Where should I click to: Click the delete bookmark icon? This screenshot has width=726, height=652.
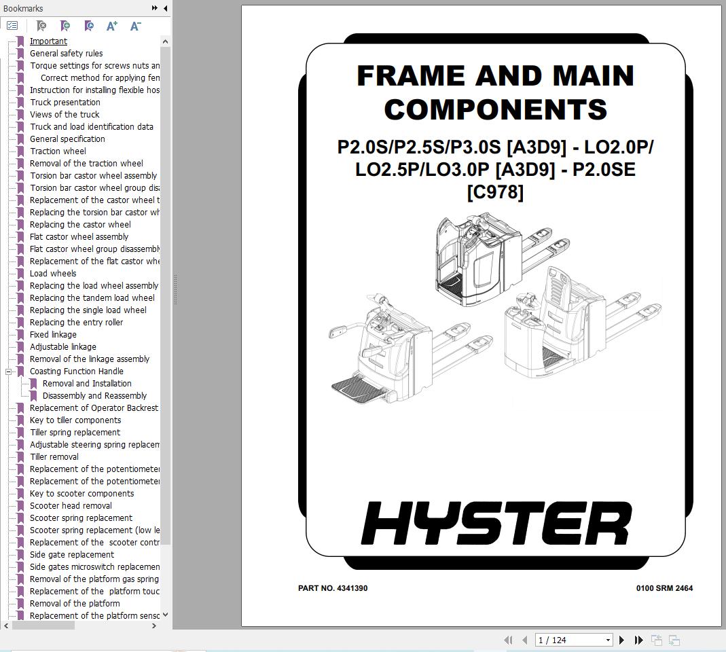pyautogui.click(x=41, y=26)
